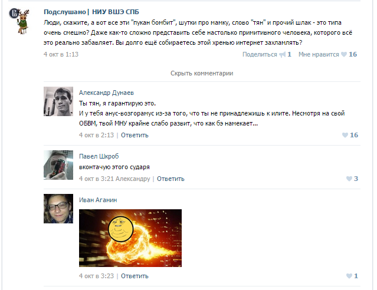Open the Подслушано community avatar
The width and height of the screenshot is (377, 290).
tap(19, 21)
